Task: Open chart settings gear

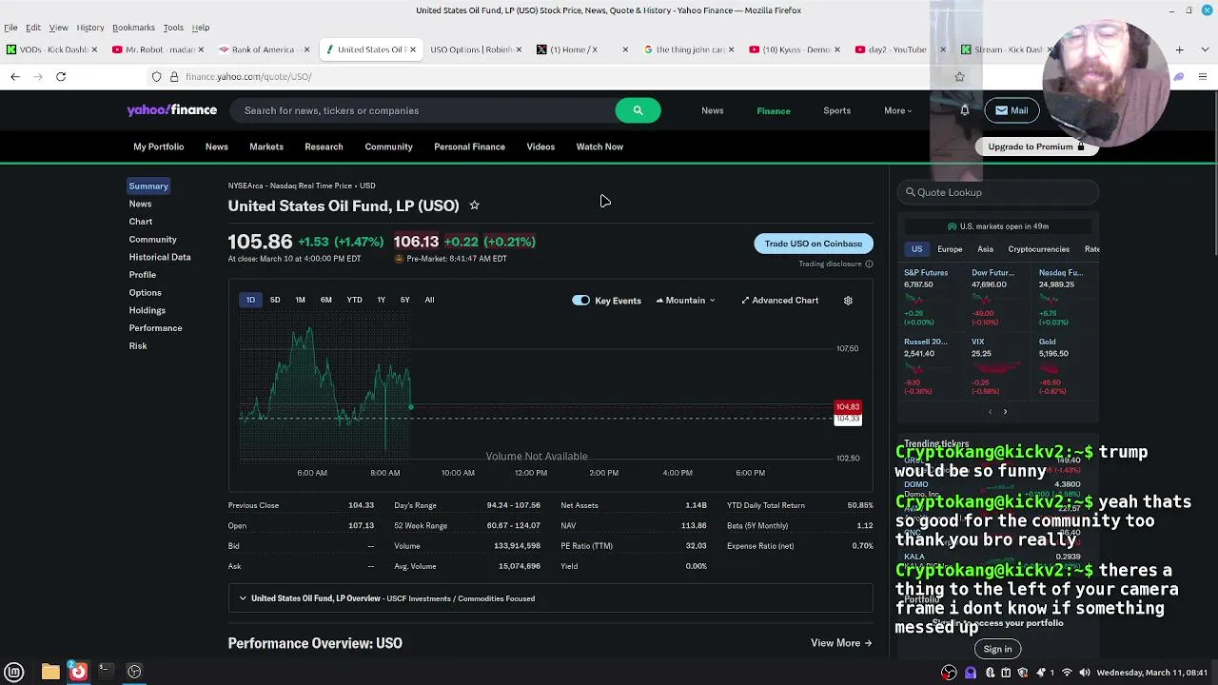Action: 848,301
